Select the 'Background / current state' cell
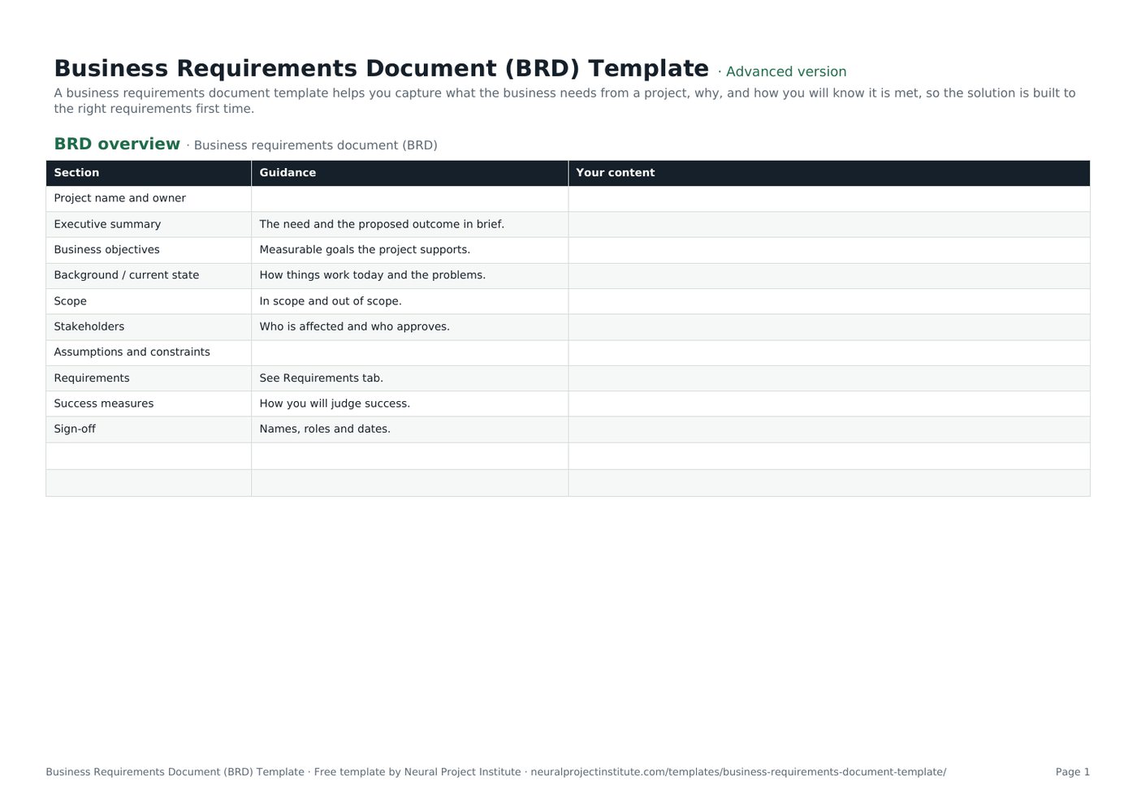Viewport: 1137px width, 803px height. (149, 276)
